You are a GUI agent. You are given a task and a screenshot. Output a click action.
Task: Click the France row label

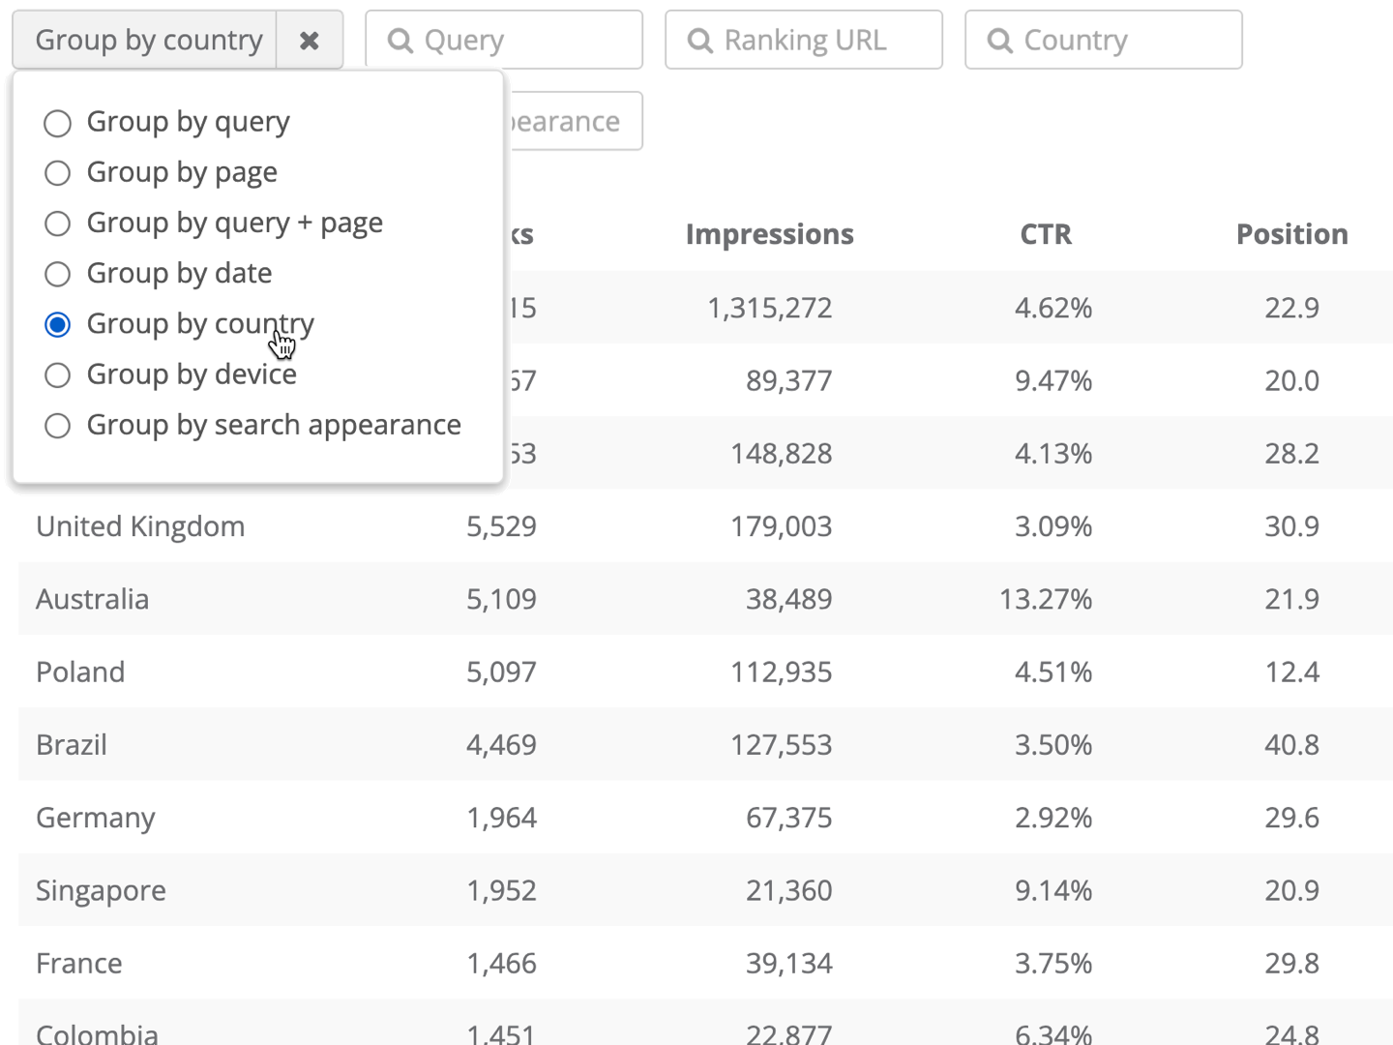79,964
